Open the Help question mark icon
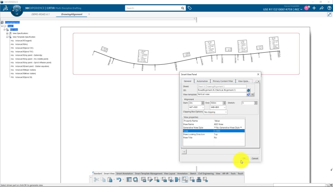The height and width of the screenshot is (187, 333). (x=329, y=8)
